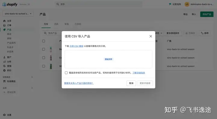Click the 添加文件 button
Viewport: 217px width, 119px height.
[x=108, y=59]
